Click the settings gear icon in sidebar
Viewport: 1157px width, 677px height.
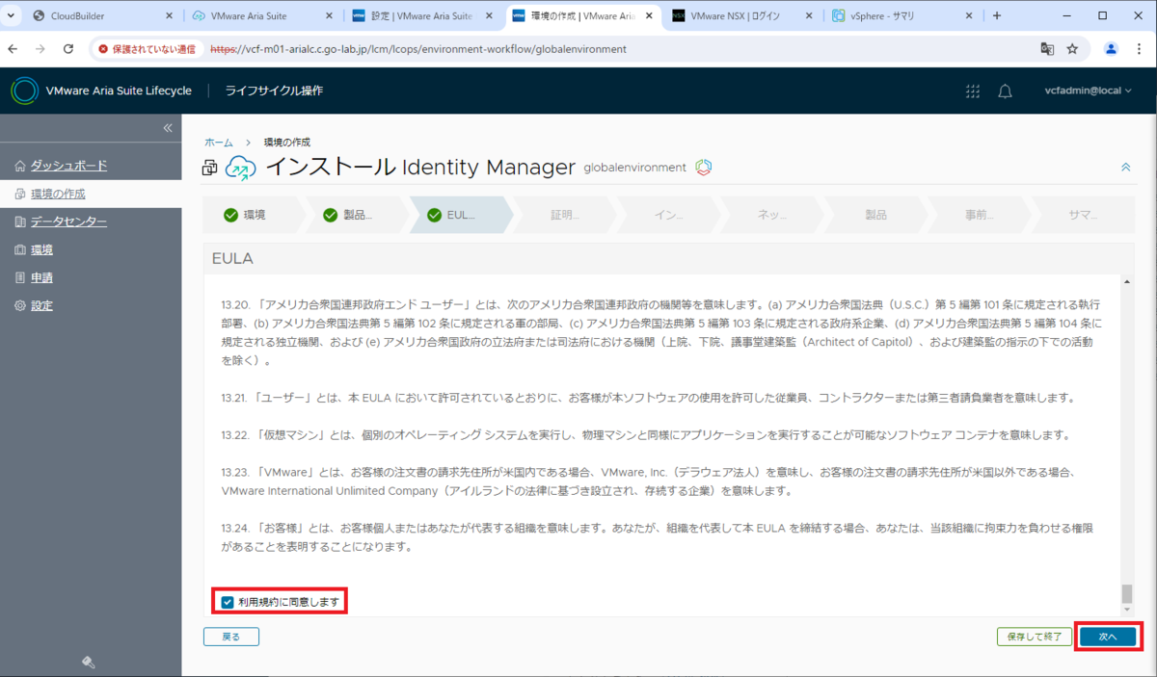[20, 305]
